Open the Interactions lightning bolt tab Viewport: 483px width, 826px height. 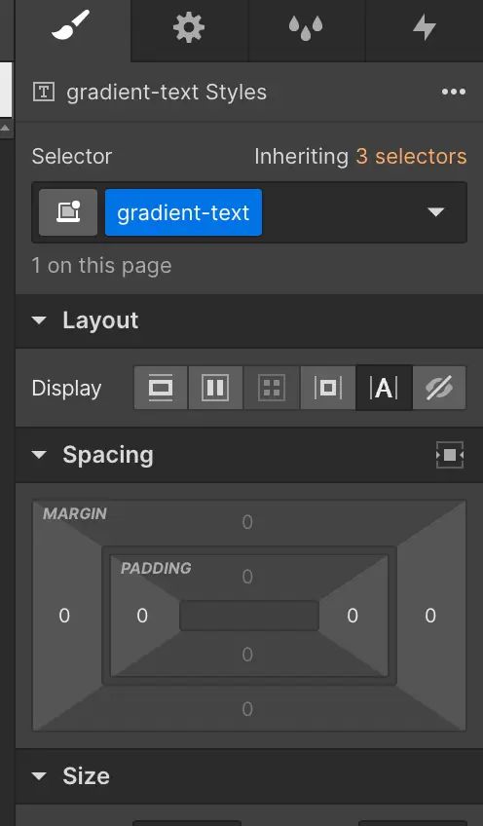click(424, 28)
